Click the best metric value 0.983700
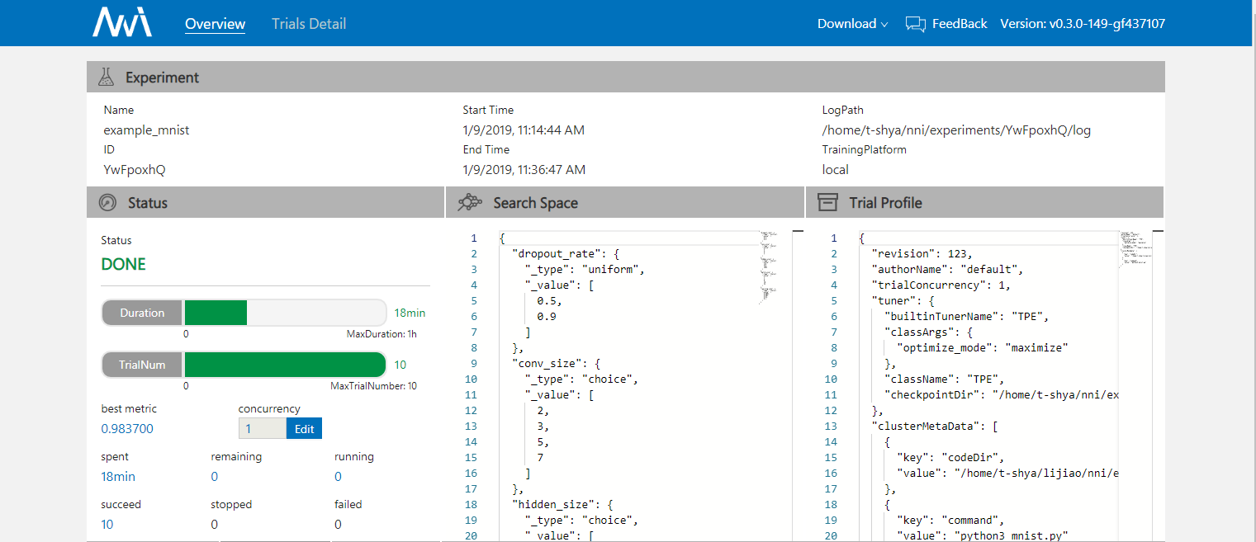 point(127,429)
